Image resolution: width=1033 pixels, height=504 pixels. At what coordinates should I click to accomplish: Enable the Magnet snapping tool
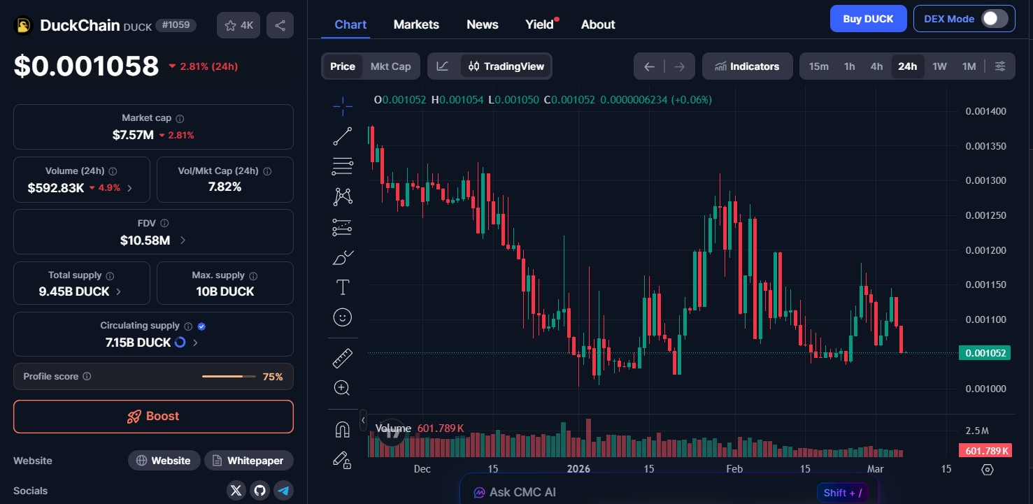342,429
